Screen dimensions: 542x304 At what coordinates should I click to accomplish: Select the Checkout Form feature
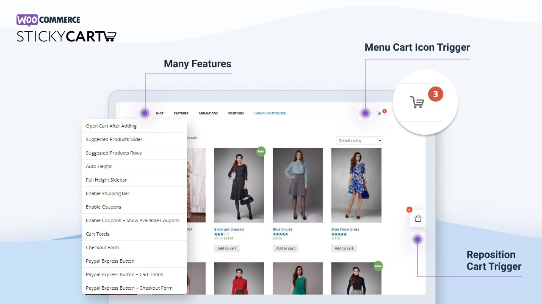coord(134,247)
